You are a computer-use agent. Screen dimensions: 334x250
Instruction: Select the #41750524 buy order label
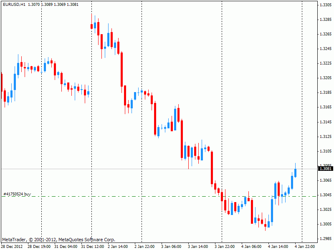tap(17, 194)
